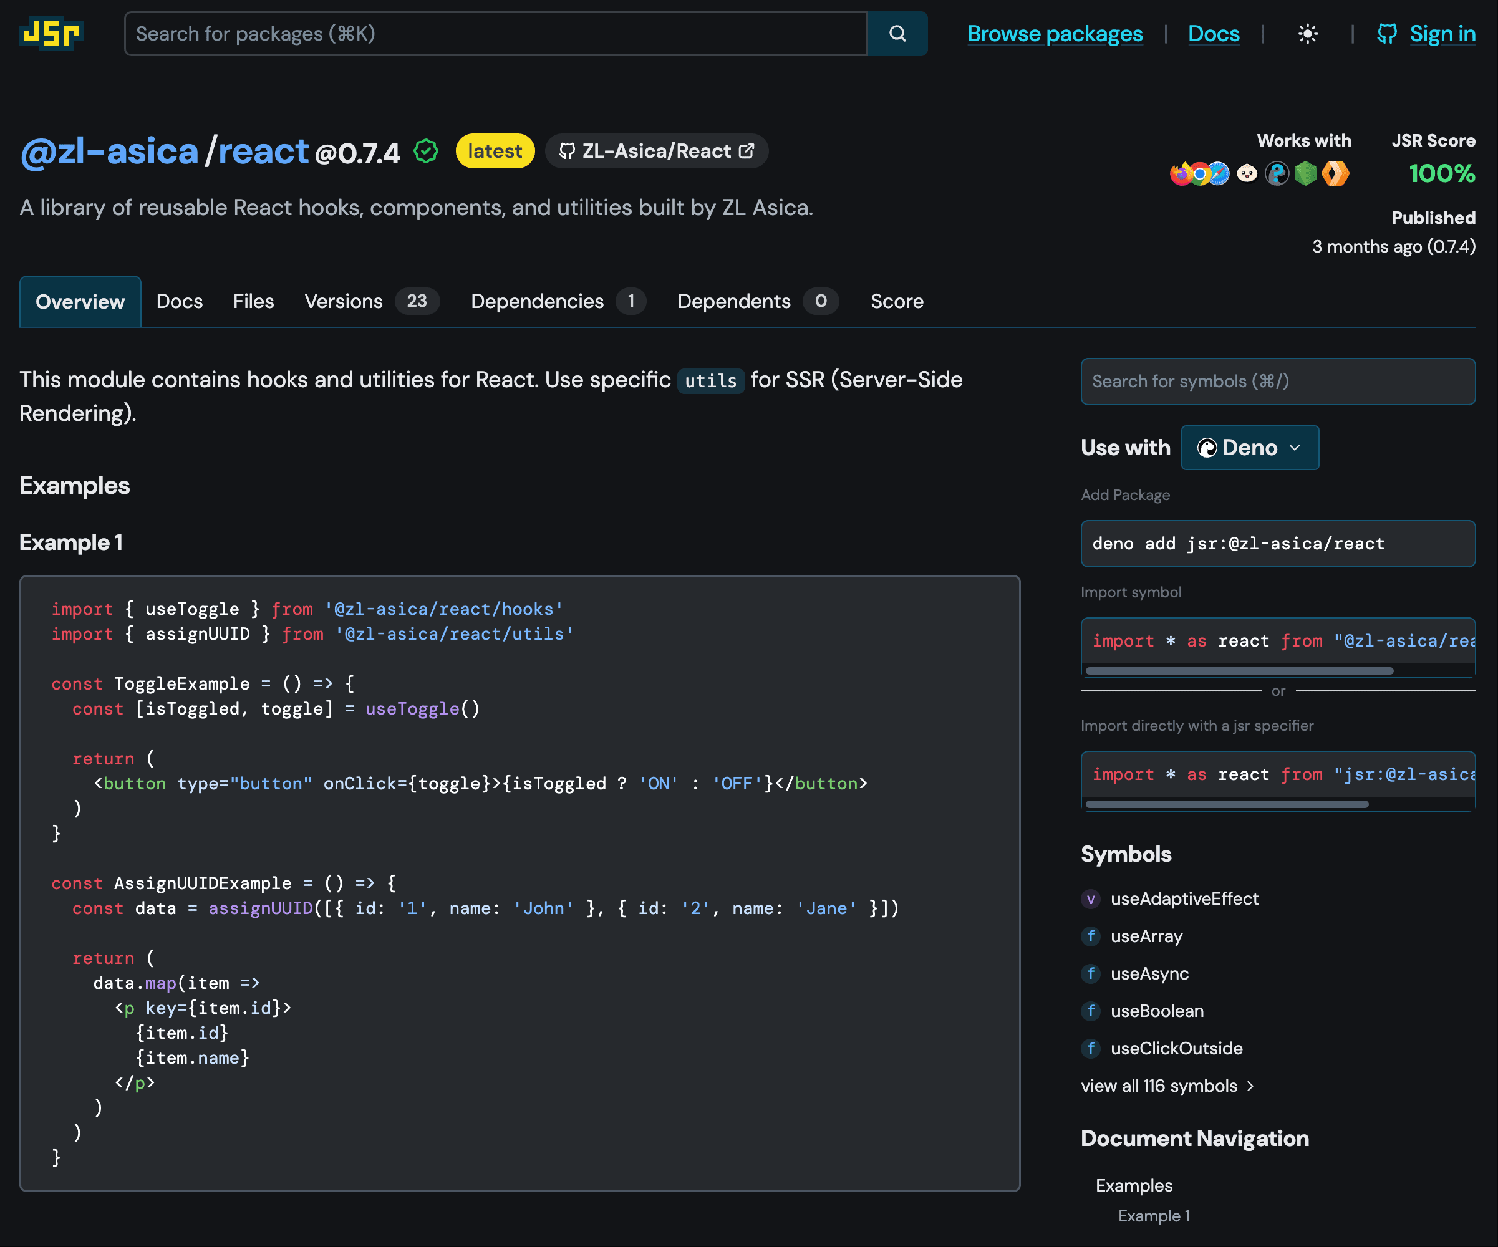
Task: Click the Bun runtime compatibility icon
Action: tap(1247, 173)
